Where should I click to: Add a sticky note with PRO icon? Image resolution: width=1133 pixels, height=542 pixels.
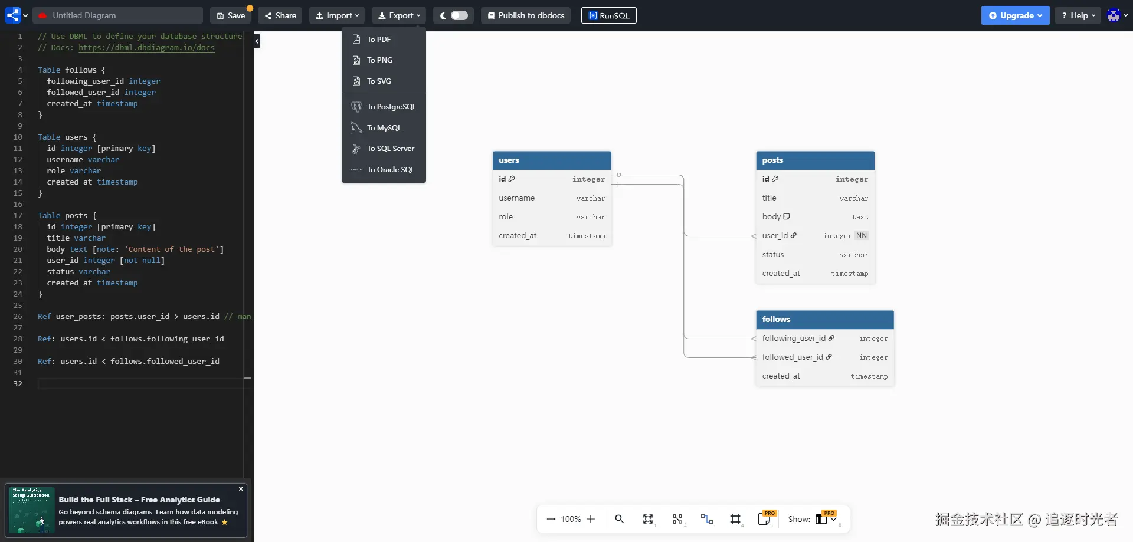765,519
